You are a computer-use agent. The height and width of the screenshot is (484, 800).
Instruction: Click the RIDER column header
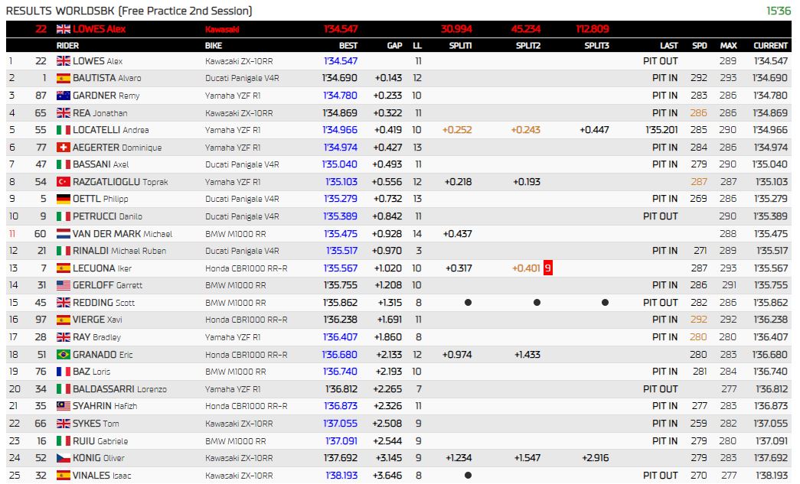[68, 46]
